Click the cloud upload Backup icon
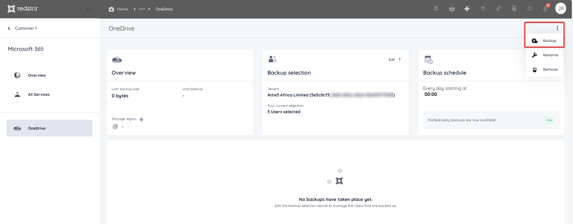This screenshot has height=224, width=573. [x=535, y=41]
